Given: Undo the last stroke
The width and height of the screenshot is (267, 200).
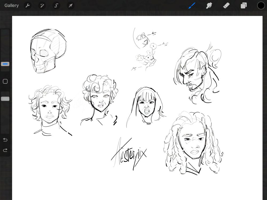Looking at the screenshot, I should pos(5,140).
